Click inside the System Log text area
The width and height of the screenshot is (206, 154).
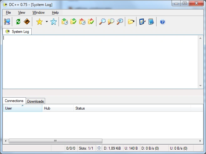(x=100, y=62)
